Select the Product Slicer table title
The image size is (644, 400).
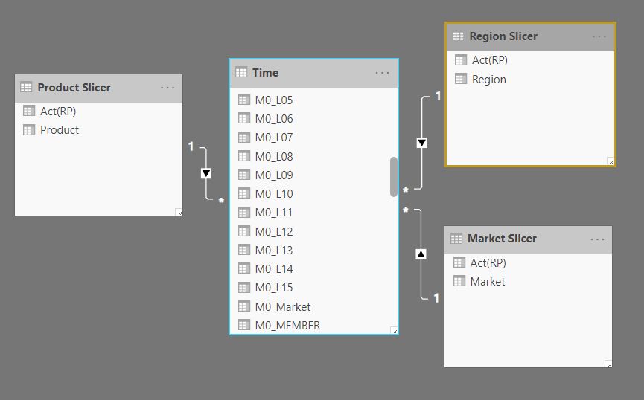point(74,88)
